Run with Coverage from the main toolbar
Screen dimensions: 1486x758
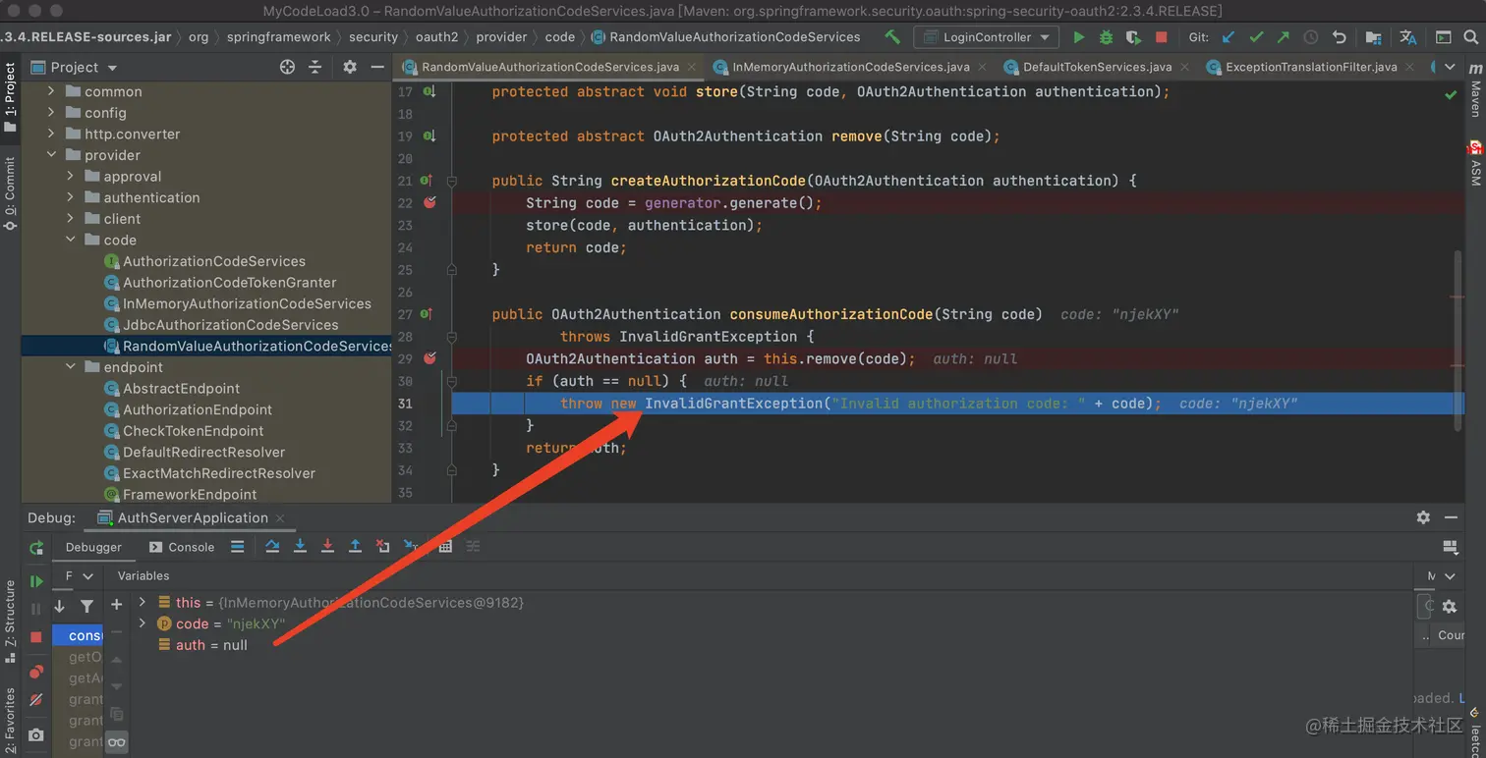pyautogui.click(x=1133, y=37)
